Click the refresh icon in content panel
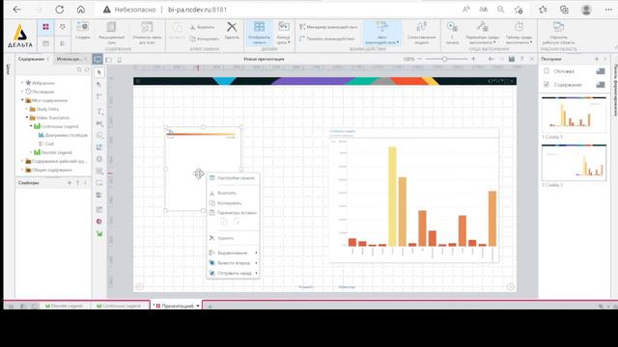This screenshot has width=618, height=347. 87,69
